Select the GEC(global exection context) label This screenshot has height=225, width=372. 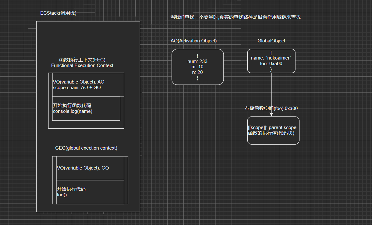(x=86, y=148)
